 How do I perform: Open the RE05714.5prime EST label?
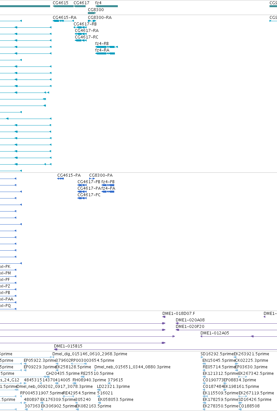click(x=219, y=367)
